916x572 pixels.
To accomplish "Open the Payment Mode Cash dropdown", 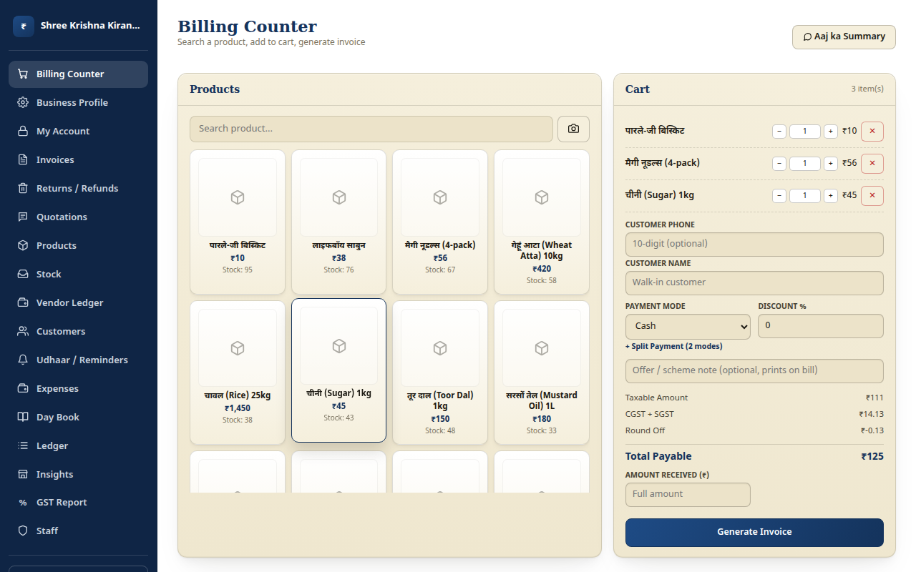I will (x=688, y=326).
